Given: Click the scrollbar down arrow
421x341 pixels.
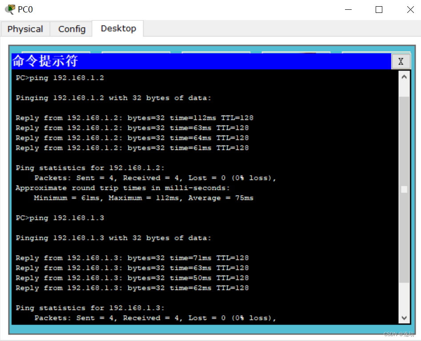Looking at the screenshot, I should pyautogui.click(x=404, y=318).
